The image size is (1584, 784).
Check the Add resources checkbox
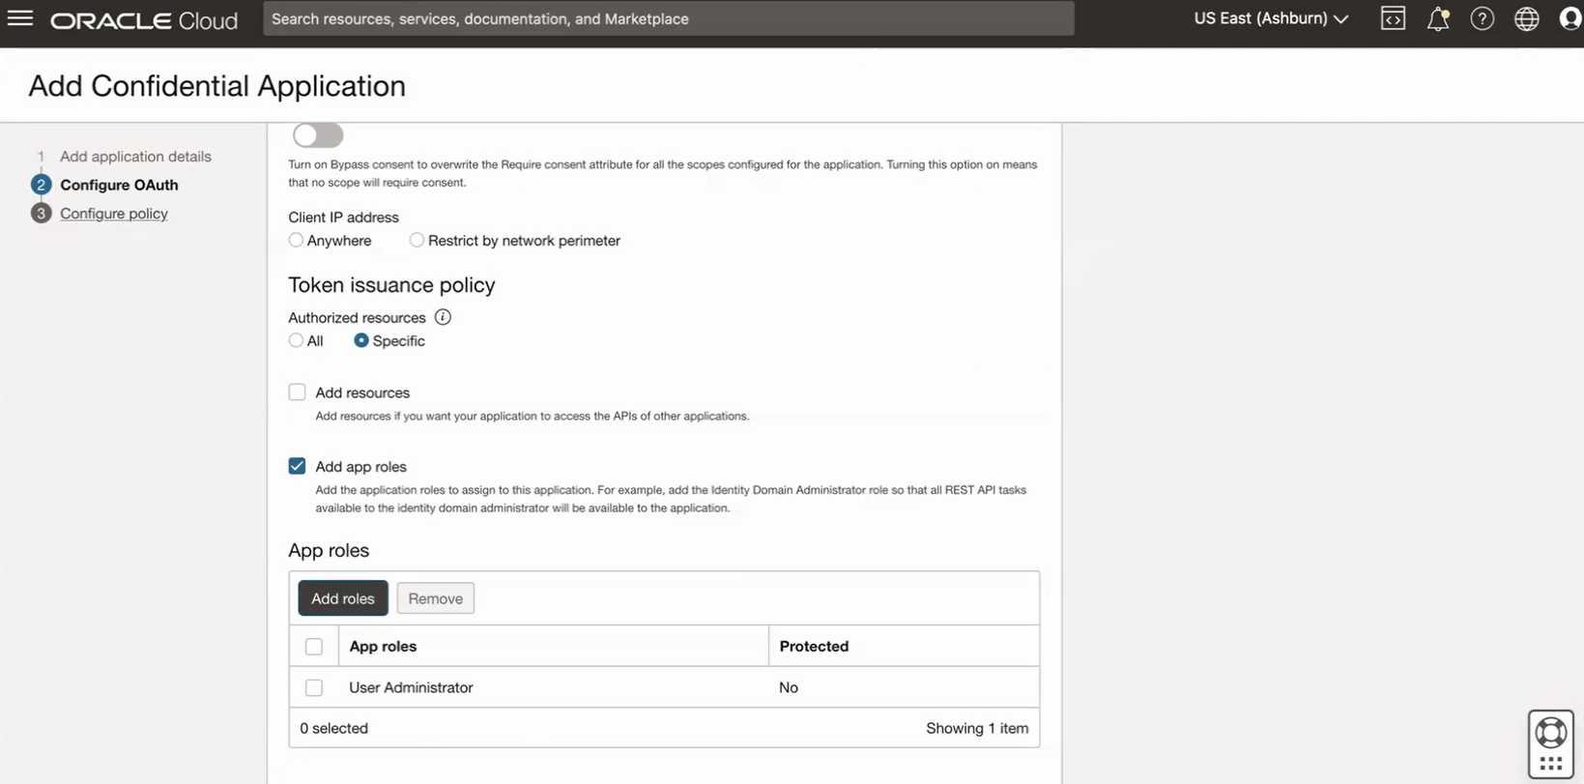pyautogui.click(x=297, y=392)
